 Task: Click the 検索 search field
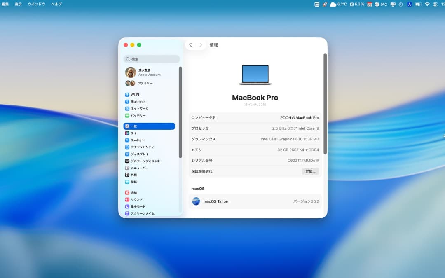pyautogui.click(x=151, y=59)
